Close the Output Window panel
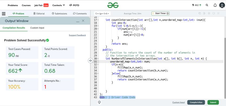 83,21
